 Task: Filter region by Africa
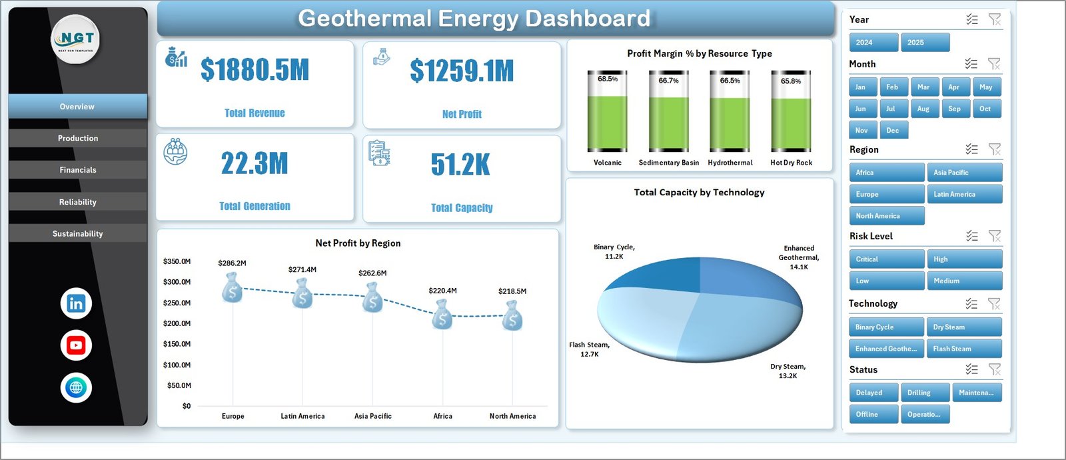[x=887, y=173]
